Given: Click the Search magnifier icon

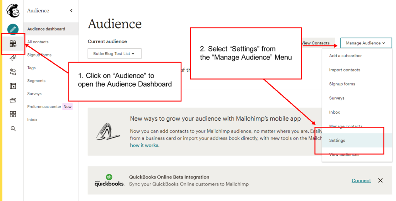Looking at the screenshot, I should [13, 129].
